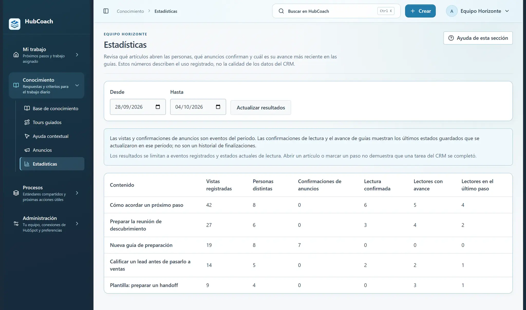The height and width of the screenshot is (310, 526).
Task: Expand the Procesos section chevron
Action: 77,193
